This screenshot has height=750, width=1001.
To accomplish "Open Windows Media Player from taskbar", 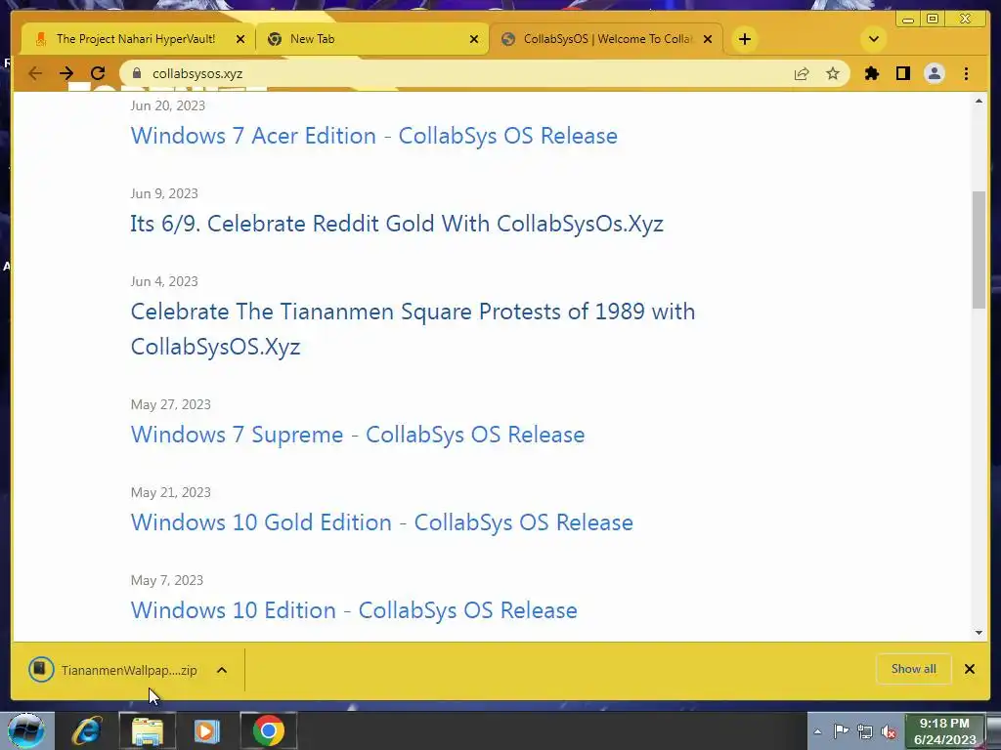I will 207,730.
